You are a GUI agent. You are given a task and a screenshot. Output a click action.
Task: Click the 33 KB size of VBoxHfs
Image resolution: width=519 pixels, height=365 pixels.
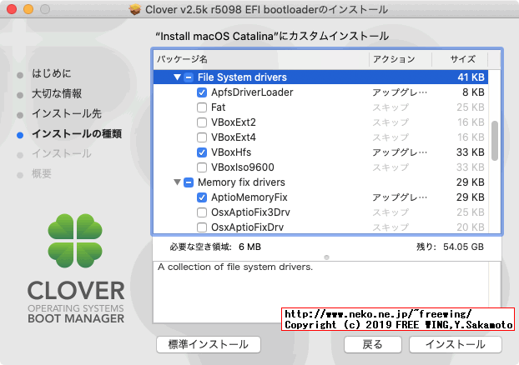point(471,152)
